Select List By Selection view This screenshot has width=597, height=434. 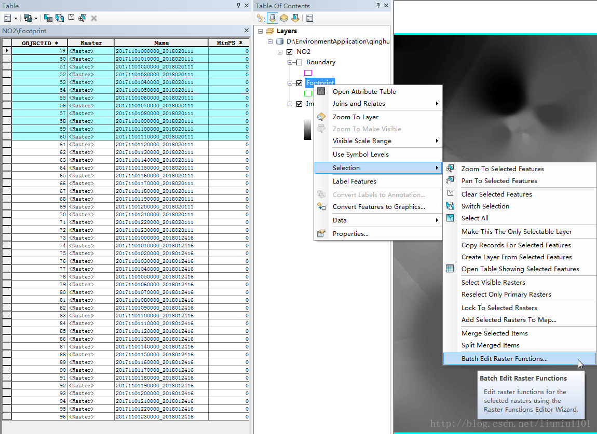click(295, 18)
